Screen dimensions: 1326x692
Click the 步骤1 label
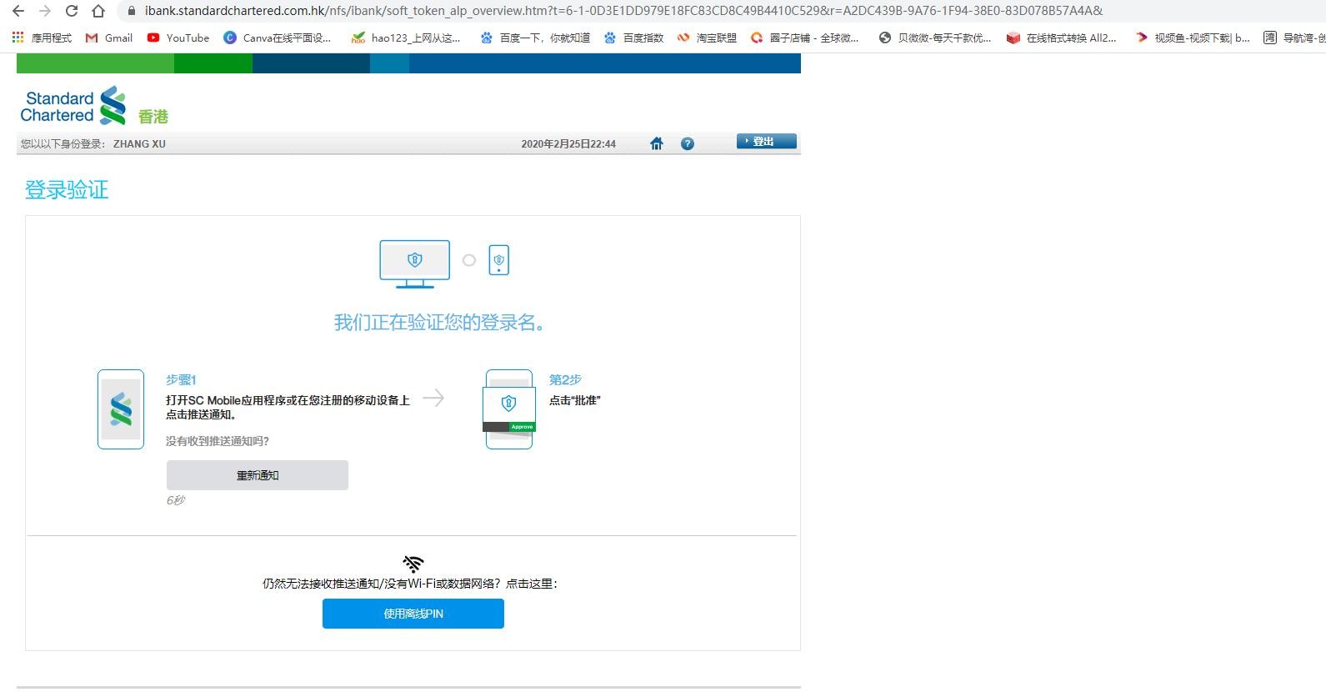(181, 379)
